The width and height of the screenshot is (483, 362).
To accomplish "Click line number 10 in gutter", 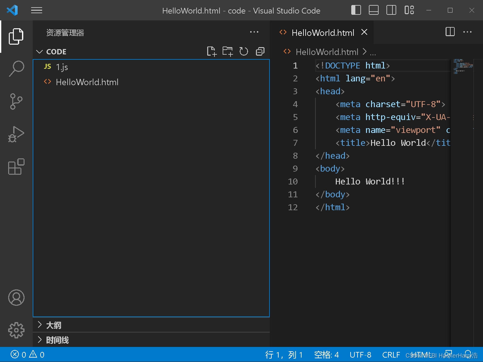I will click(x=293, y=181).
